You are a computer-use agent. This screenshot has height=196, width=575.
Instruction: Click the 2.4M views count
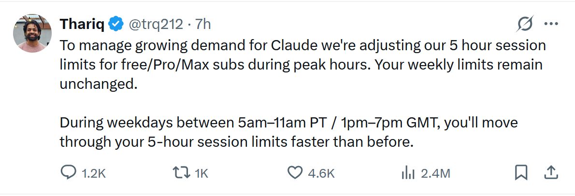click(x=436, y=173)
